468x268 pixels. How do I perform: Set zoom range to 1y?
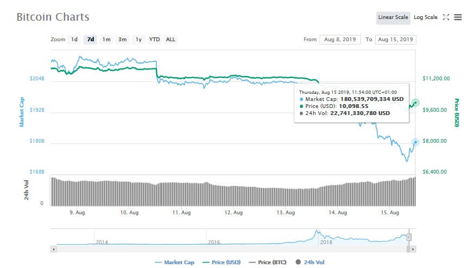[x=138, y=40]
